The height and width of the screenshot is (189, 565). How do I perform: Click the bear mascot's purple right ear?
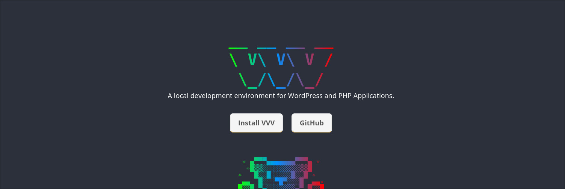point(302,159)
